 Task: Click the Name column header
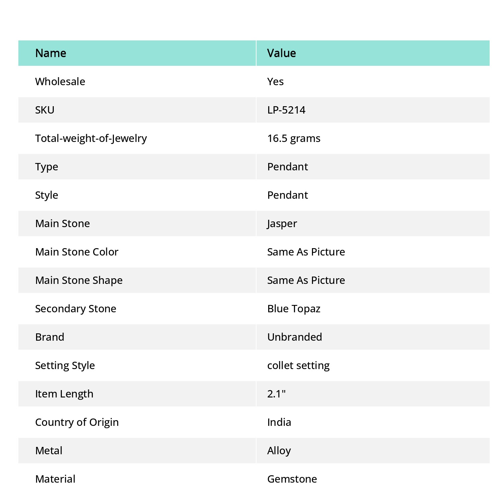point(51,53)
